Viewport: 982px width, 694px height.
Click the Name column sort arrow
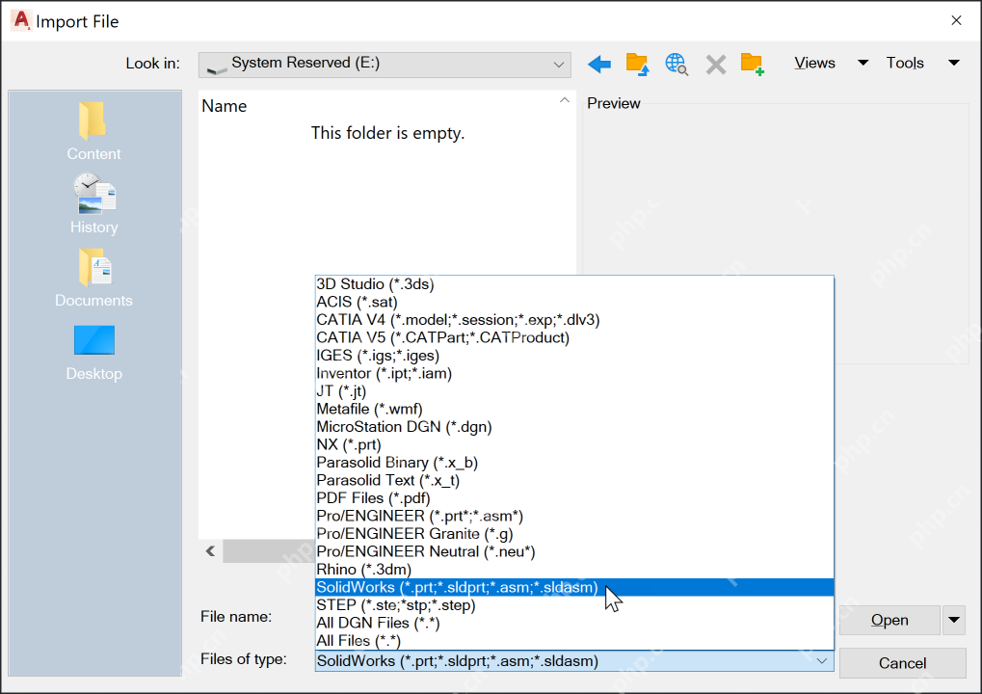[565, 99]
